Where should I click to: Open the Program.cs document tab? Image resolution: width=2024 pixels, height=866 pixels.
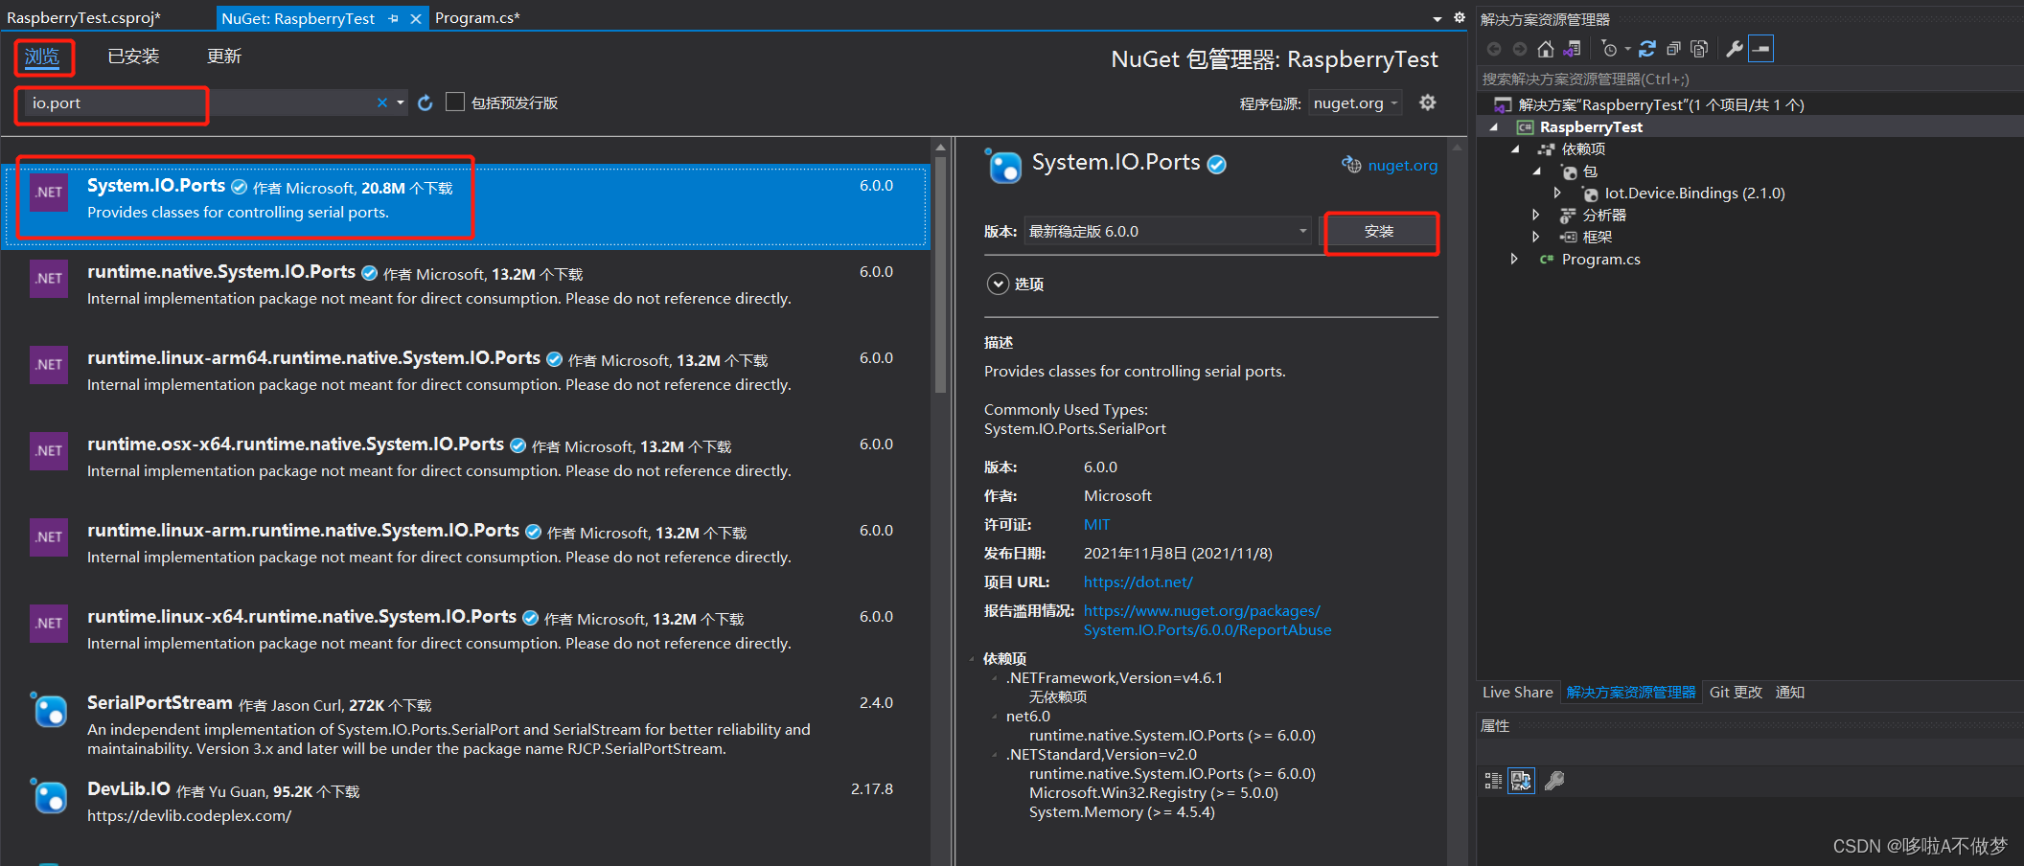(x=477, y=18)
